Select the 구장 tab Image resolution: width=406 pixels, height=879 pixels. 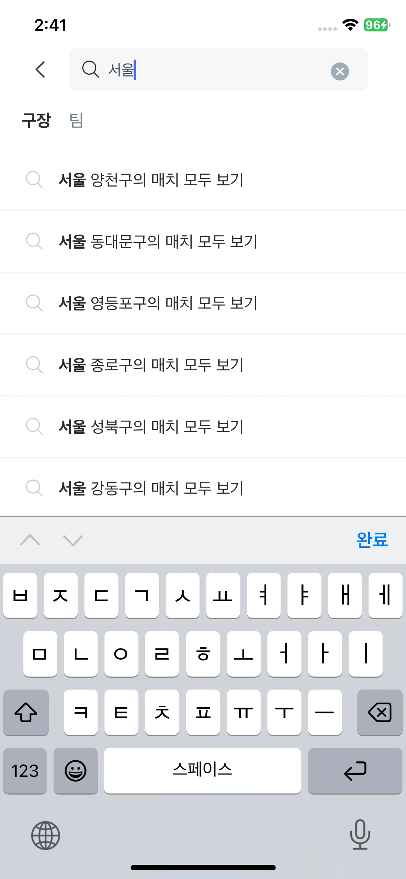click(36, 120)
